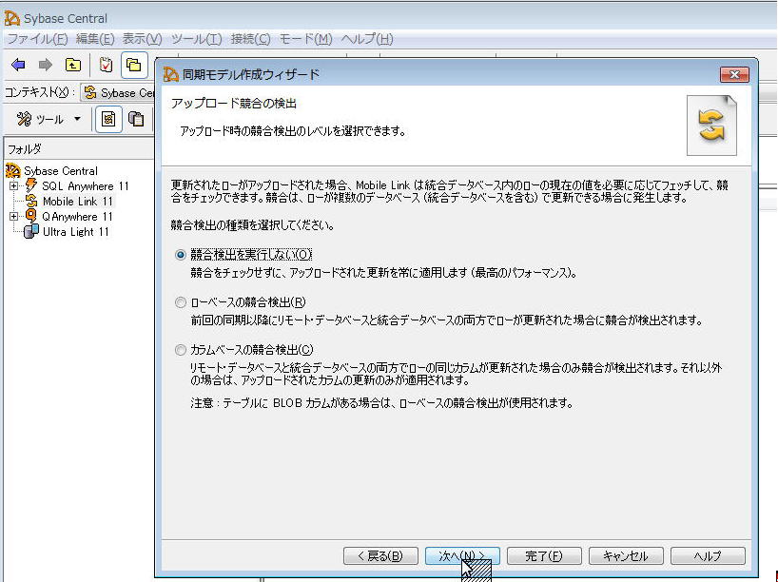The image size is (778, 582).
Task: Click the clipboard checkmark toolbar icon
Action: tap(106, 65)
